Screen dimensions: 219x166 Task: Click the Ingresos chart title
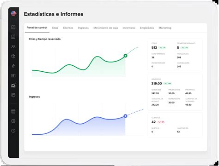pyautogui.click(x=34, y=97)
